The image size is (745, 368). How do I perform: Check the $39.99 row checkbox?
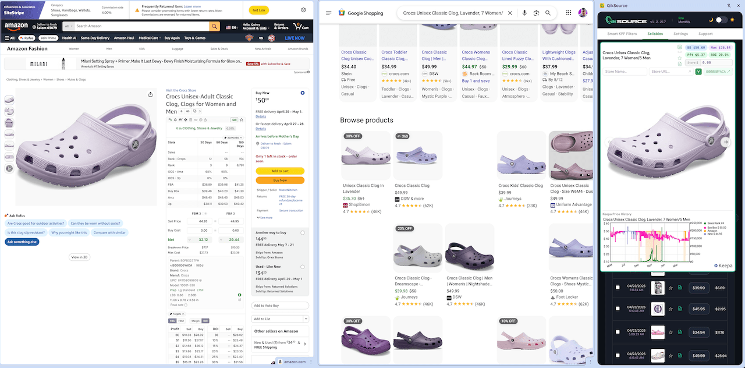(x=617, y=288)
